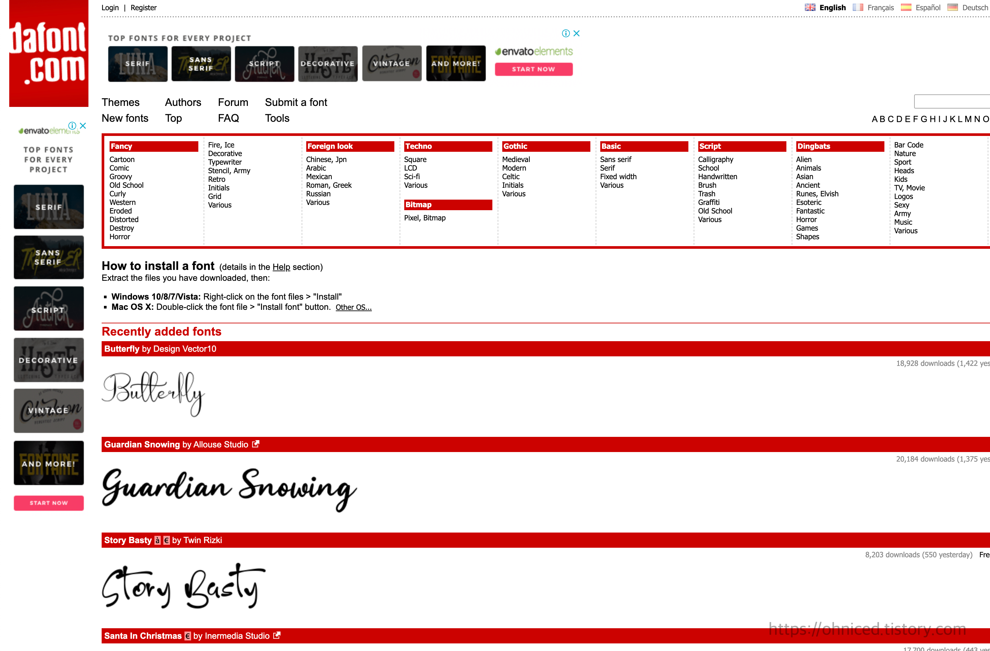Viewport: 990px width, 651px height.
Task: Close the left sidebar ad
Action: coord(83,126)
